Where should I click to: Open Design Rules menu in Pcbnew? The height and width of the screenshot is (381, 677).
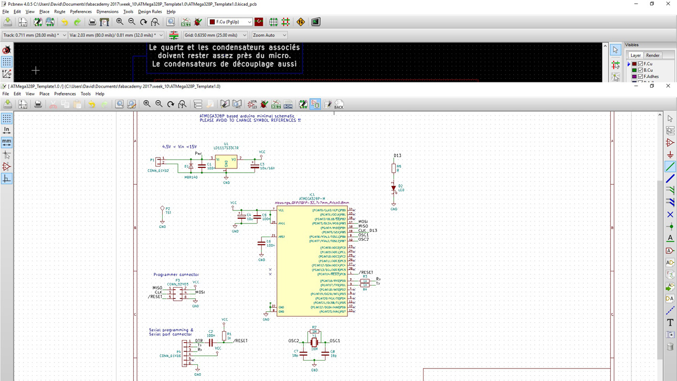pos(150,12)
